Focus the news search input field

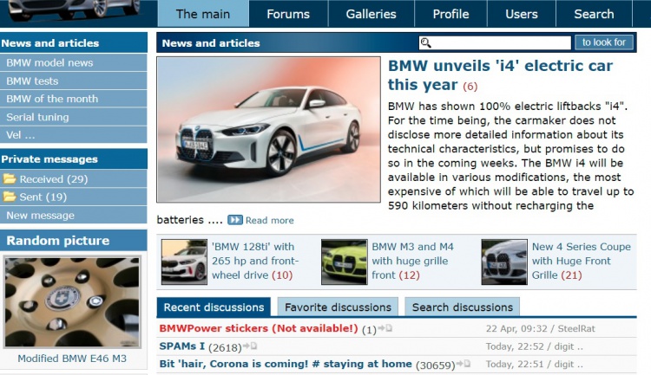click(495, 42)
